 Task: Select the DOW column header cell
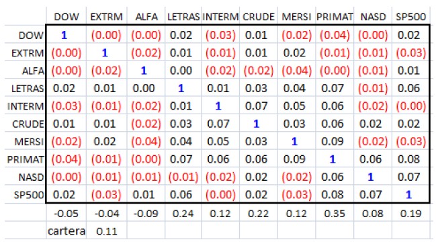point(67,17)
